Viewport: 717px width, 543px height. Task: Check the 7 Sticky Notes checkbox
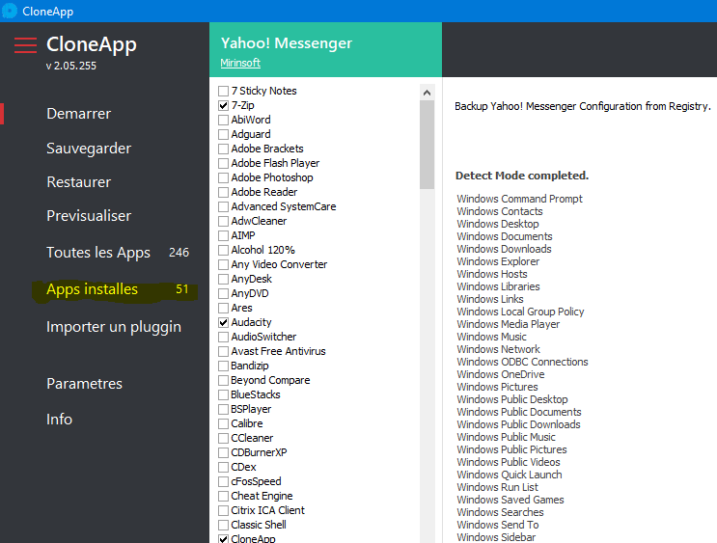coord(223,91)
